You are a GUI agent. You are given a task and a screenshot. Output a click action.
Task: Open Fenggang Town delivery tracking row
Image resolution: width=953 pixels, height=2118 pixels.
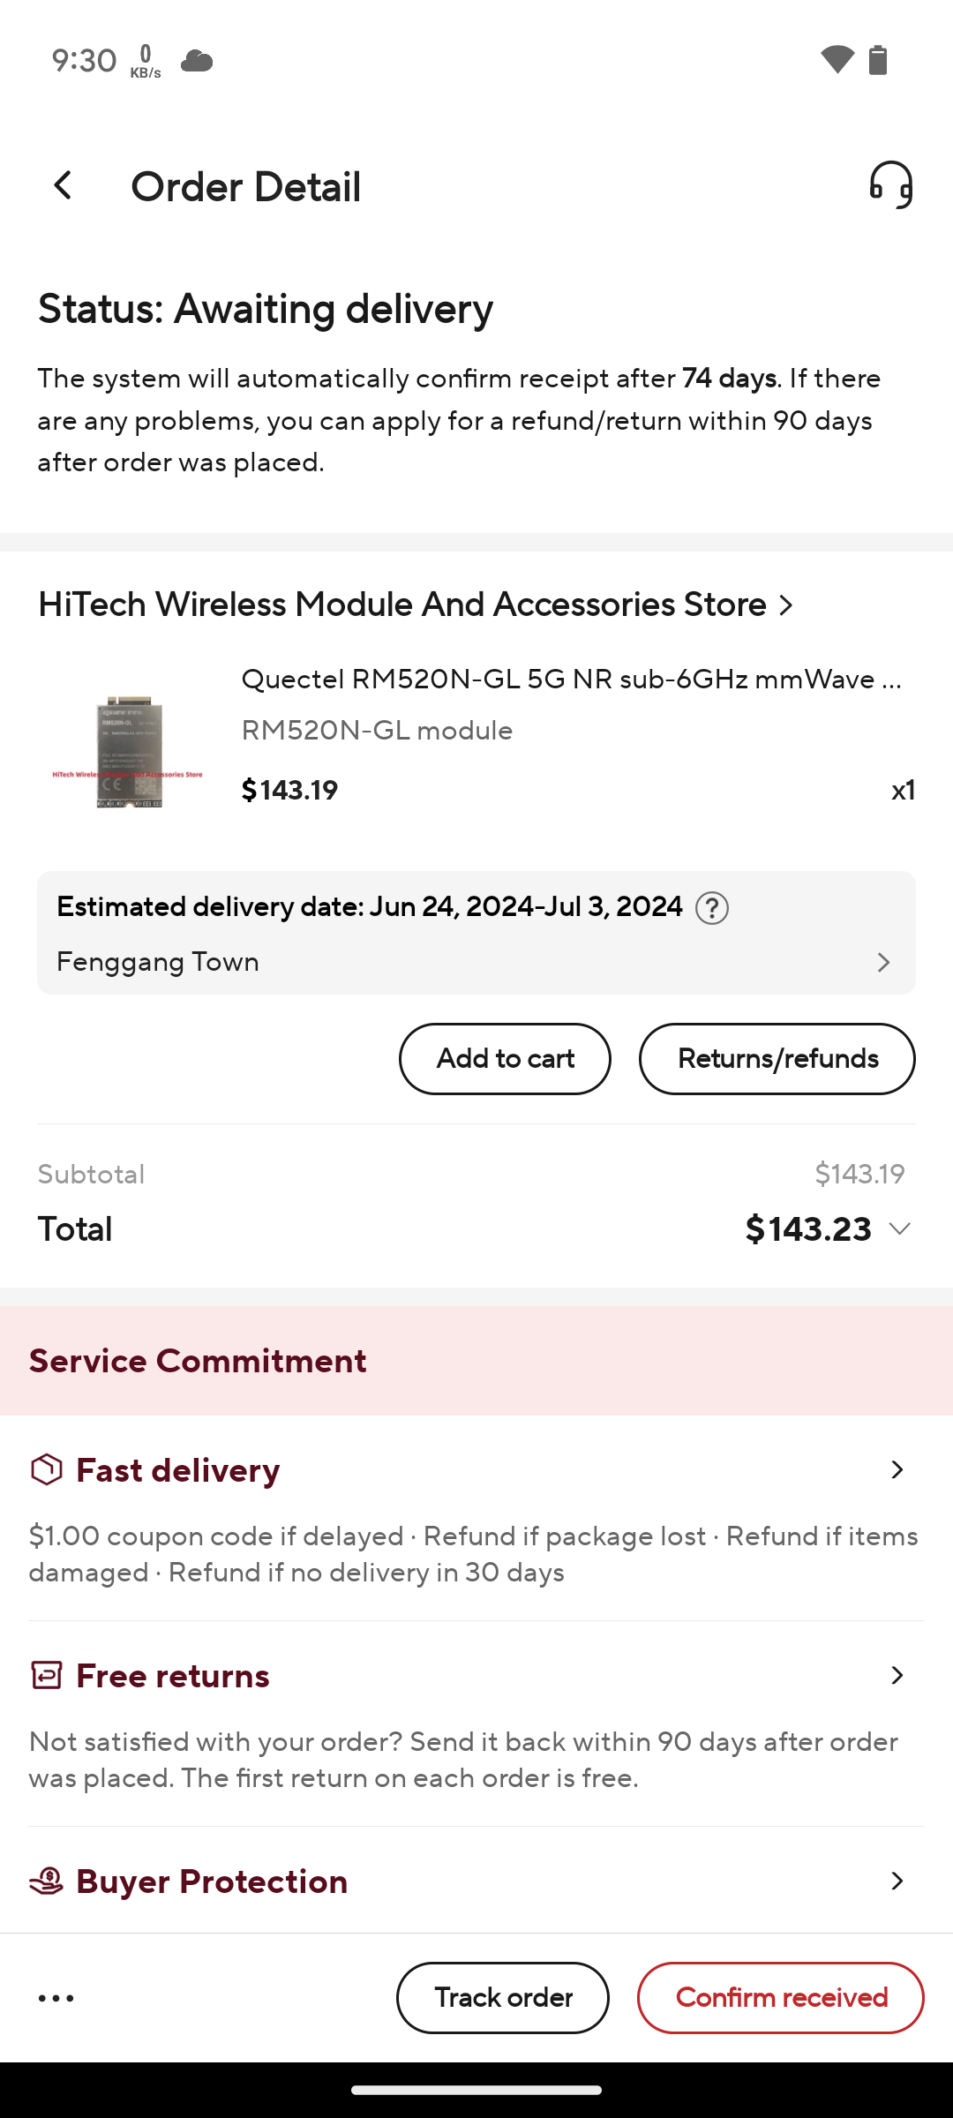tap(476, 962)
